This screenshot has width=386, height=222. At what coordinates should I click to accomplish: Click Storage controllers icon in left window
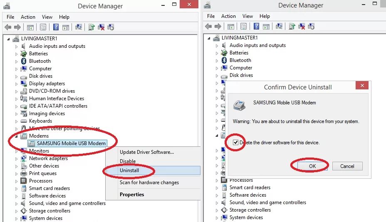(24, 211)
